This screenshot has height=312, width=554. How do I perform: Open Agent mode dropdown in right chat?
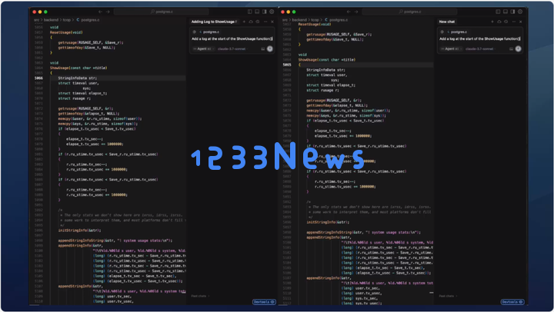(x=451, y=48)
